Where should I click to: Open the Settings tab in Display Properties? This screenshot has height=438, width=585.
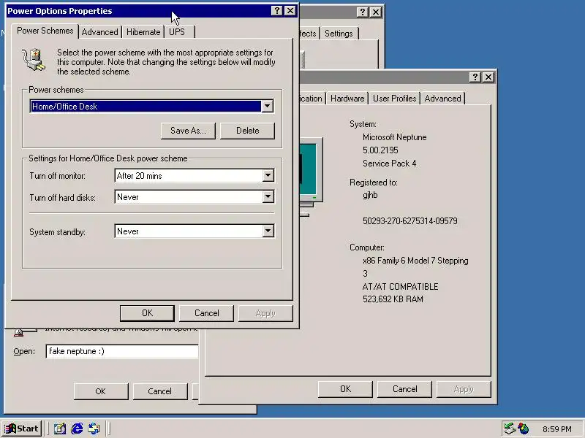pos(339,34)
